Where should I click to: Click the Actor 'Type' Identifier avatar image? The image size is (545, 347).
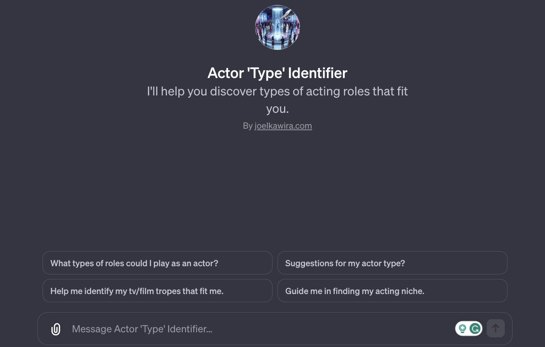pyautogui.click(x=277, y=27)
